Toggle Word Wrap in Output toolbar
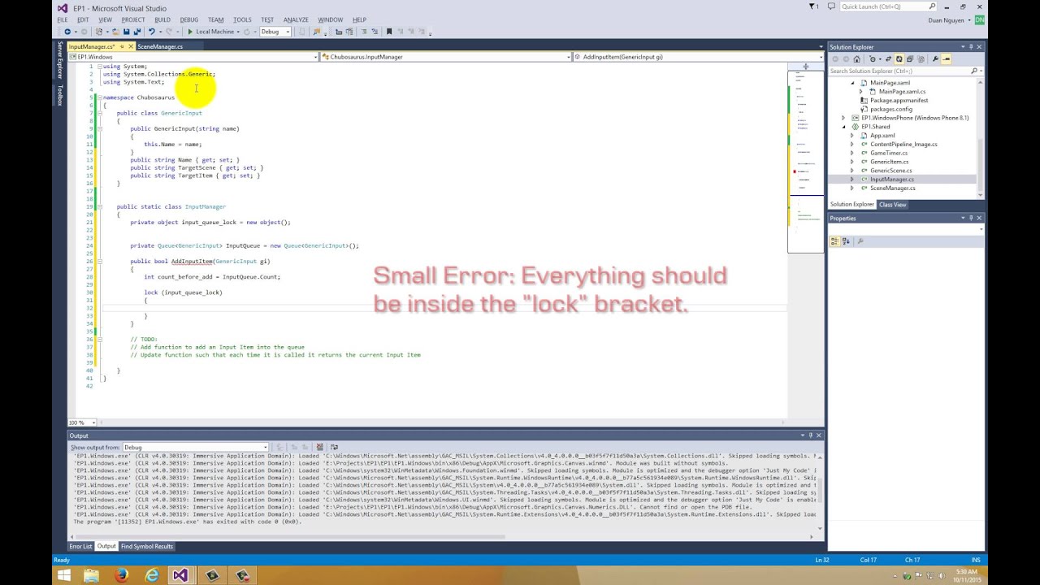The height and width of the screenshot is (585, 1040). [333, 447]
